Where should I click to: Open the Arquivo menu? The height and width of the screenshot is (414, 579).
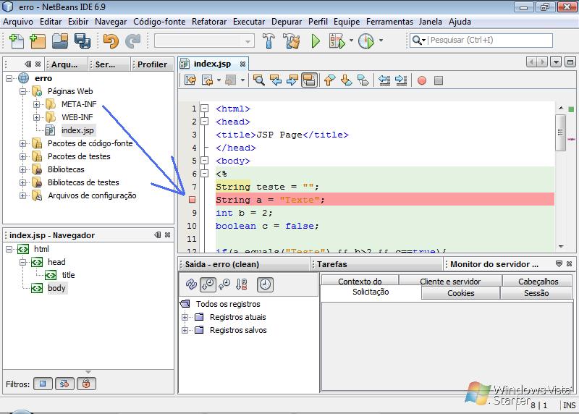point(18,22)
